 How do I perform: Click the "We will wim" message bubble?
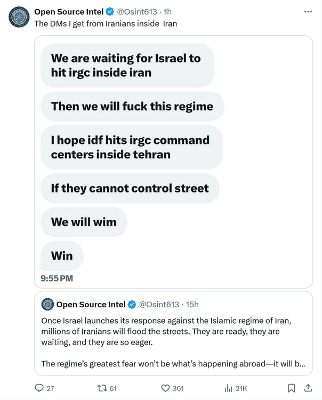pos(84,222)
